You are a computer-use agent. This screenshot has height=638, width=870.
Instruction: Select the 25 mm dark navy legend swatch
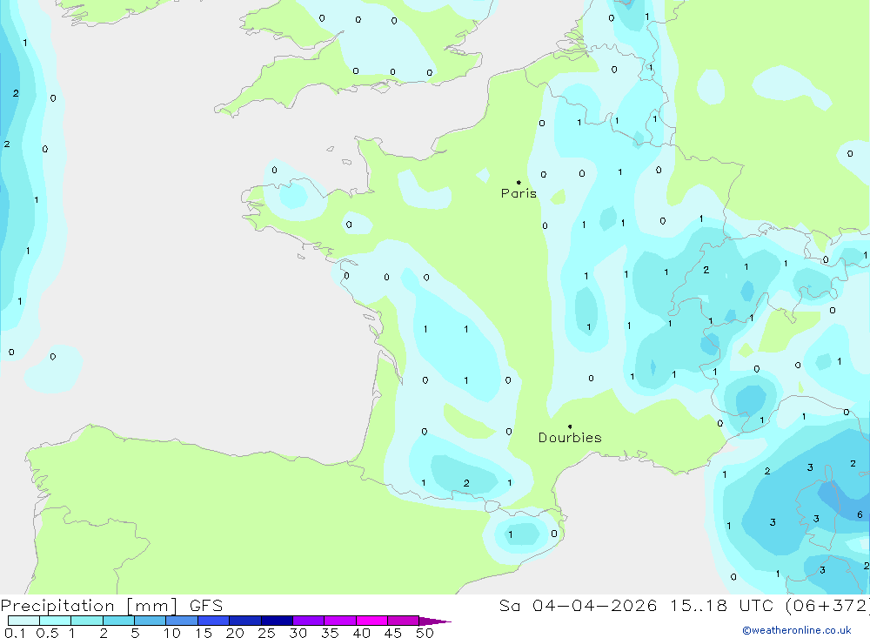pos(277,621)
